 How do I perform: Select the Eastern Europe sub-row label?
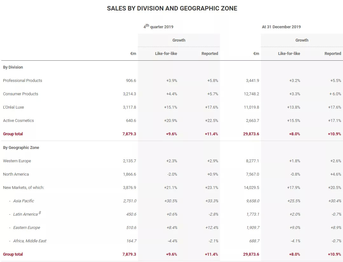pos(27,228)
